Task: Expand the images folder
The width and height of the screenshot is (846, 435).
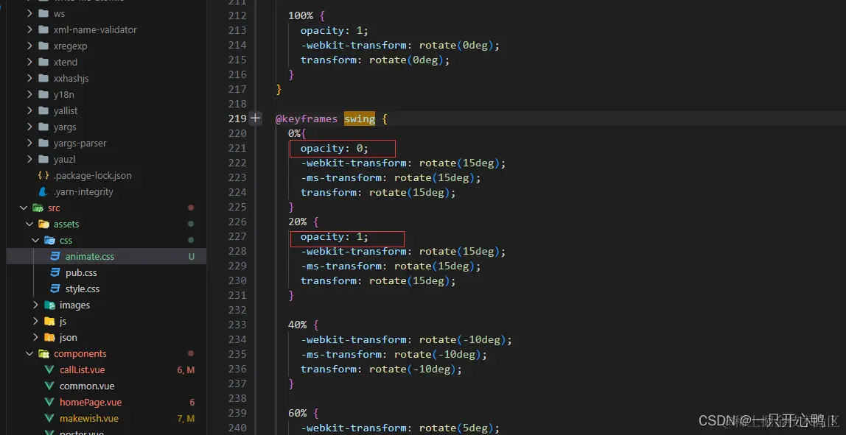Action: pyautogui.click(x=35, y=305)
